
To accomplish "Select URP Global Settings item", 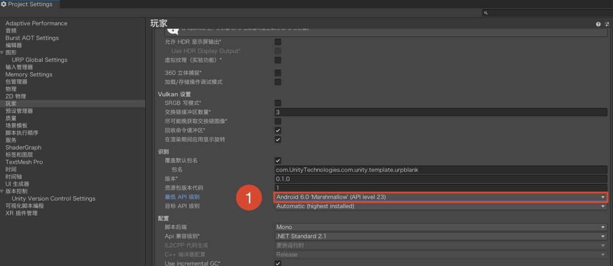I will click(40, 60).
